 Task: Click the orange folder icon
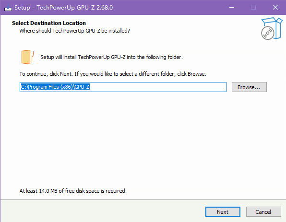point(27,57)
